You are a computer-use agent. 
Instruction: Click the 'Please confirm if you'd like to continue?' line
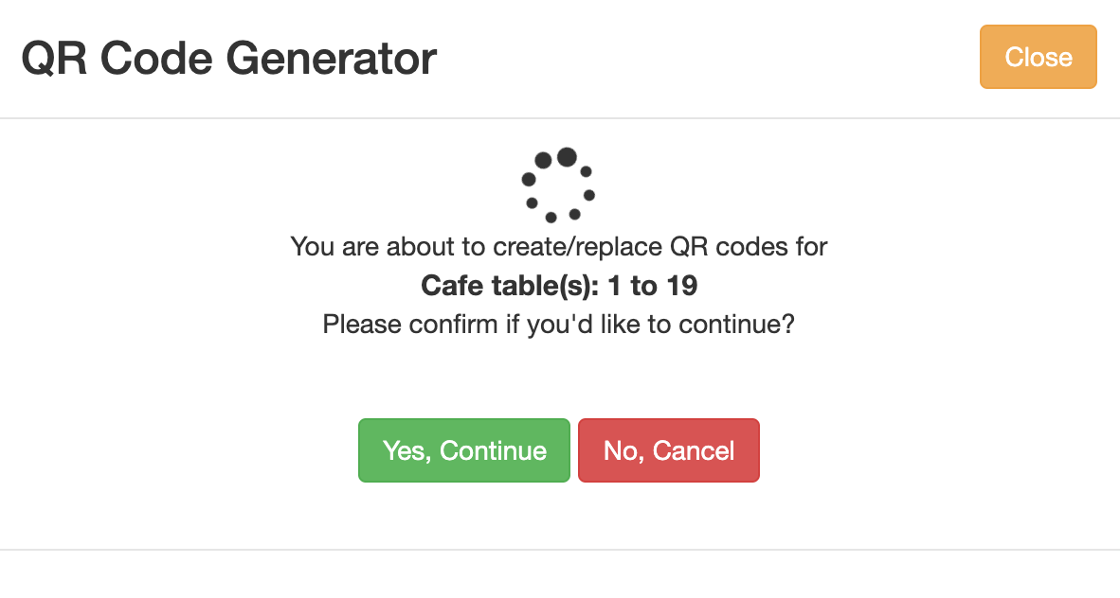558,325
